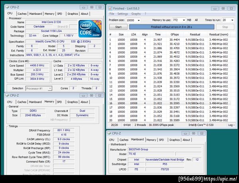Screen dimensions: 239x183
Task: Open the File menu in LinX
Action: click(x=112, y=14)
